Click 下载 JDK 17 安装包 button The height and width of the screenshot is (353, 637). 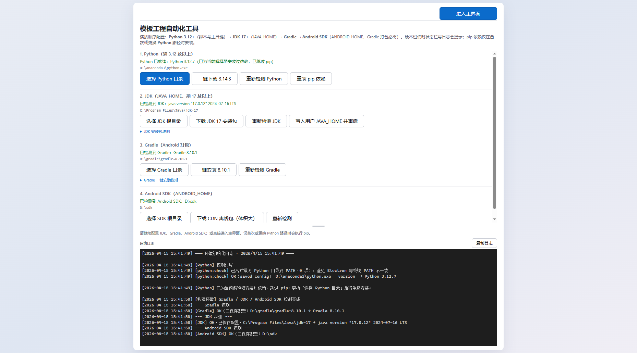point(216,121)
